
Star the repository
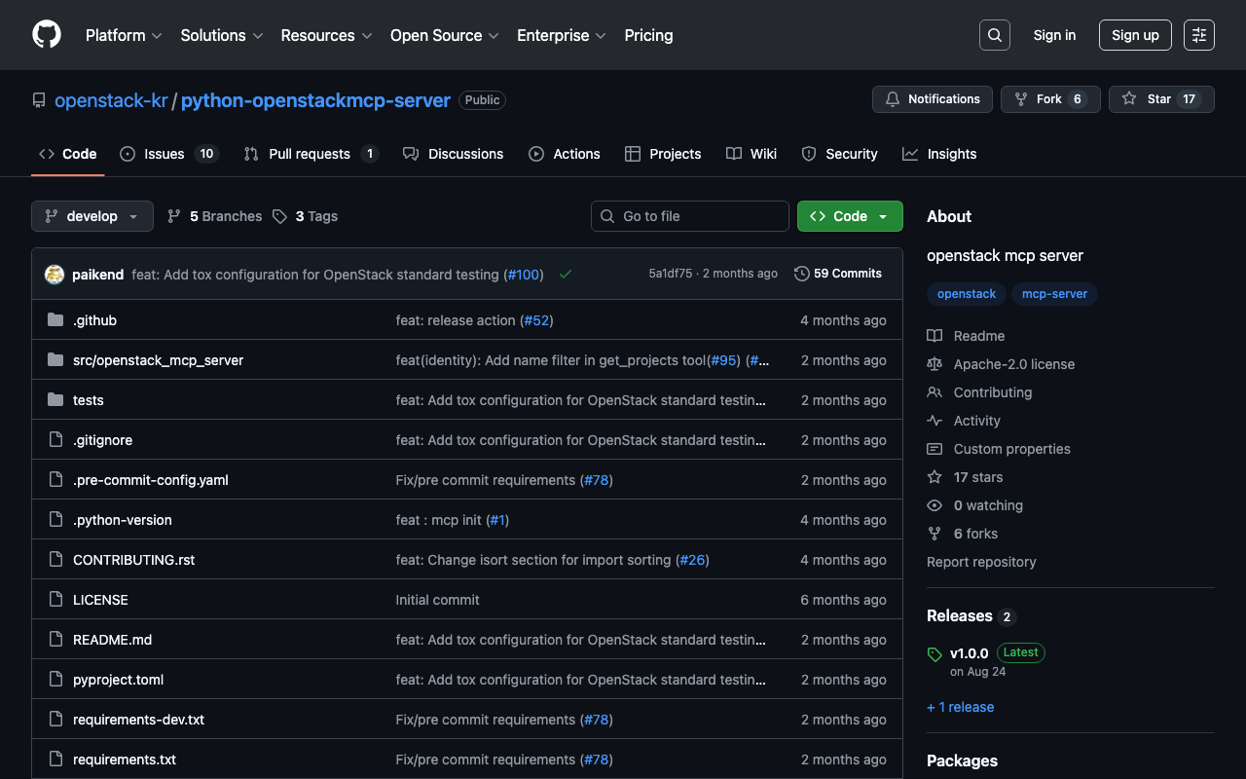coord(1160,99)
